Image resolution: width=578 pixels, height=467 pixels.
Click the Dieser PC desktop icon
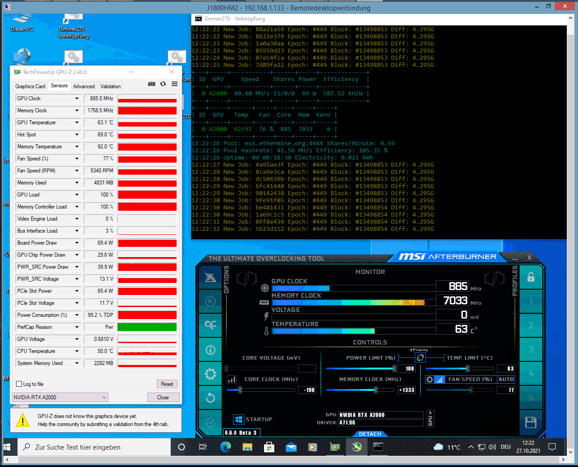click(21, 22)
